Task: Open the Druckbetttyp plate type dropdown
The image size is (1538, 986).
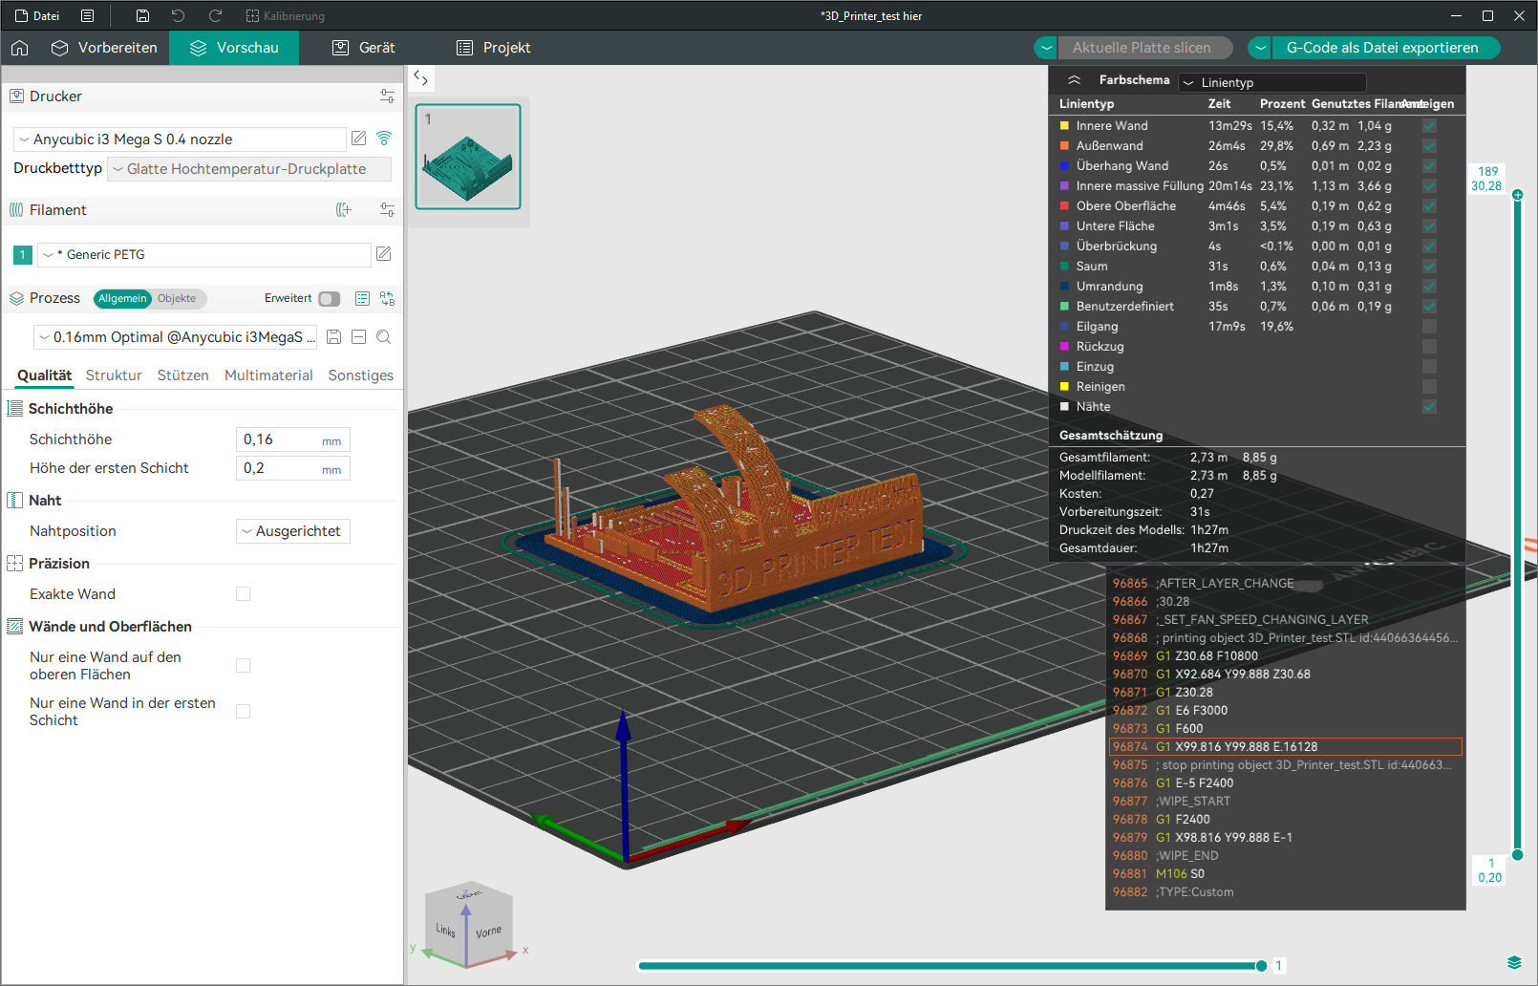Action: click(x=249, y=169)
